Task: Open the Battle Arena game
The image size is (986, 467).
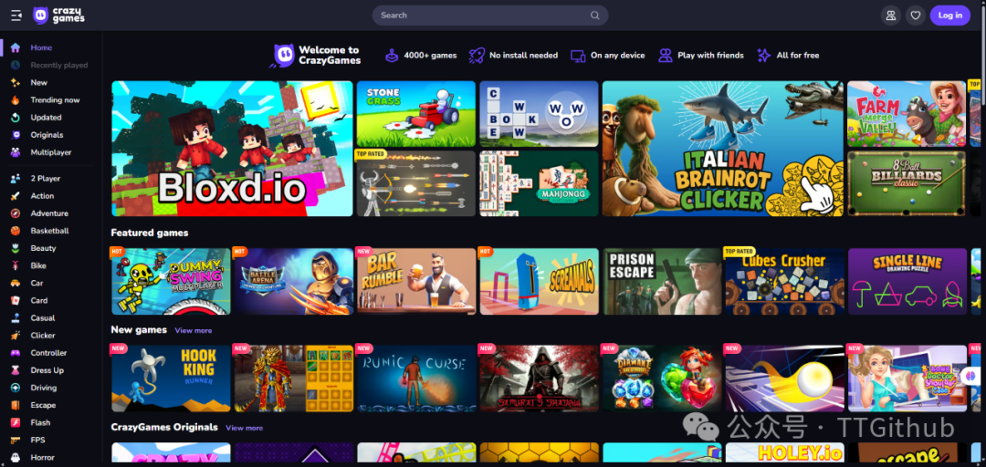Action: pos(294,281)
